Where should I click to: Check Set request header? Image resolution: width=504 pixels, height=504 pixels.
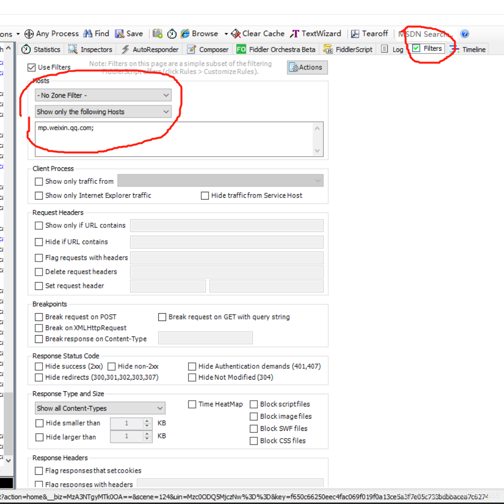[39, 286]
